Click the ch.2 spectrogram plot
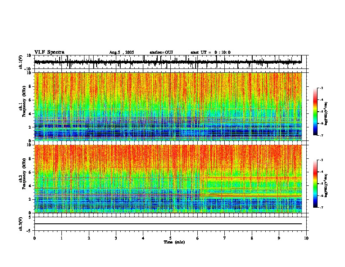The width and height of the screenshot is (345, 267). pyautogui.click(x=168, y=179)
